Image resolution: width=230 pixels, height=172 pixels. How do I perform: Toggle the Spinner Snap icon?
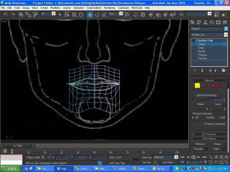tap(173, 15)
